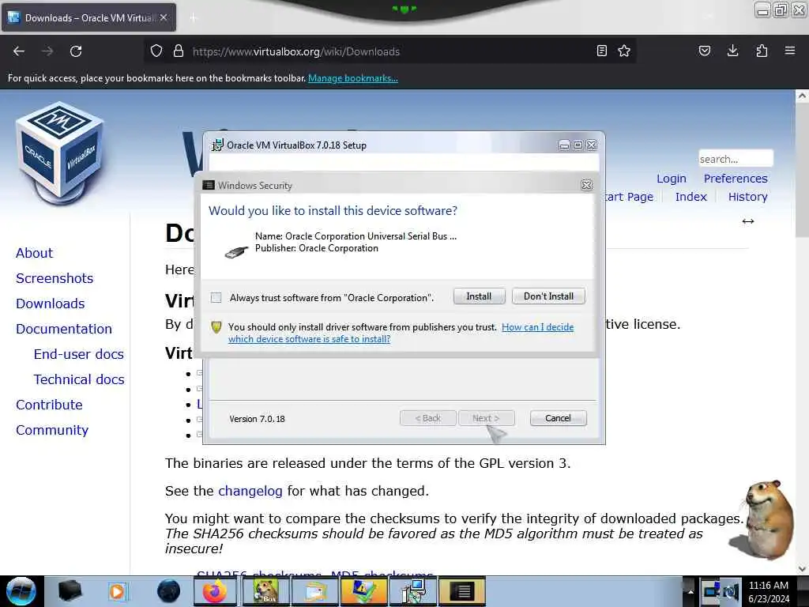Click the site security padlock icon
Viewport: 809px width, 607px height.
[x=179, y=51]
